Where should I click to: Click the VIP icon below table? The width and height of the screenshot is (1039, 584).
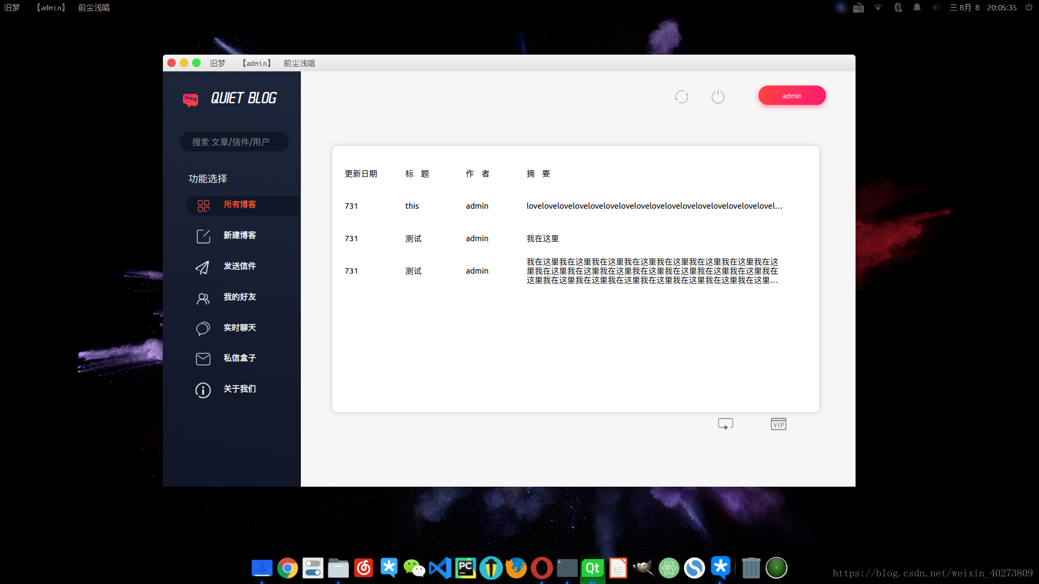(778, 424)
